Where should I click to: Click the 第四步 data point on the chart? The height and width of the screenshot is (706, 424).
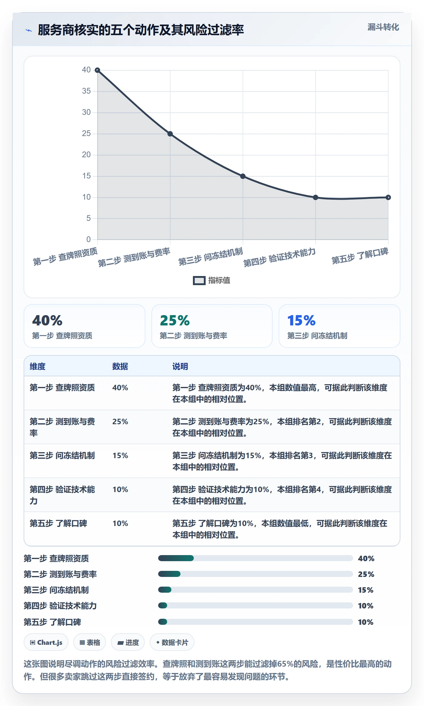point(316,198)
